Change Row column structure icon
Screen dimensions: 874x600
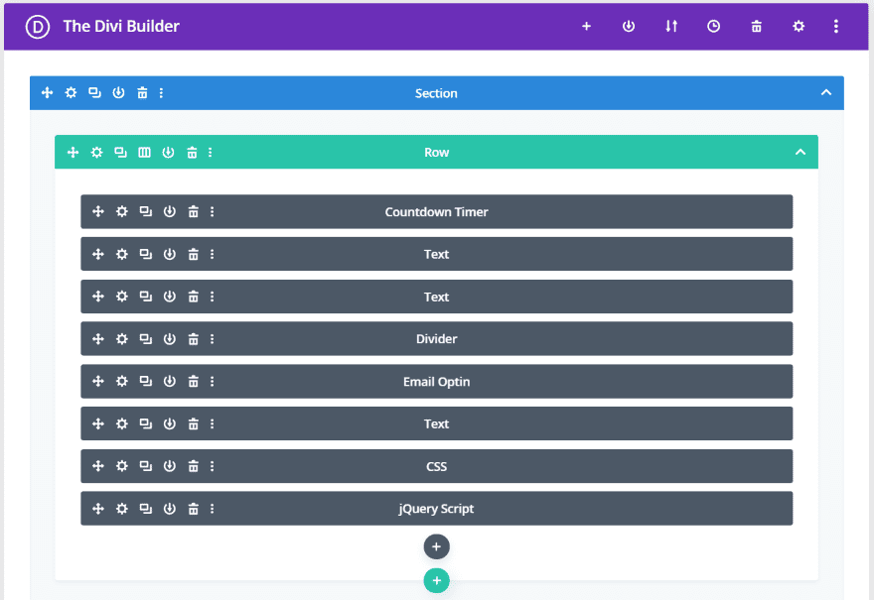(x=144, y=152)
